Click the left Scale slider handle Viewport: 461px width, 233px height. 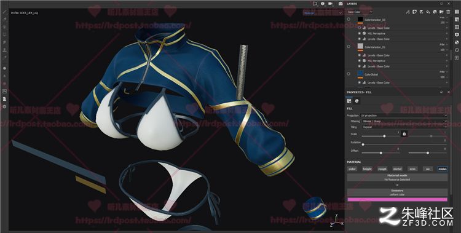pyautogui.click(x=384, y=136)
